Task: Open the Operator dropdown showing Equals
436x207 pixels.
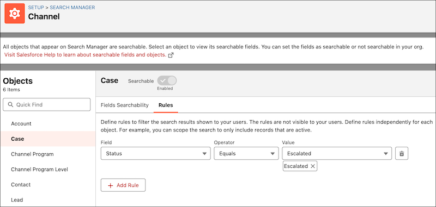Action: click(x=246, y=154)
